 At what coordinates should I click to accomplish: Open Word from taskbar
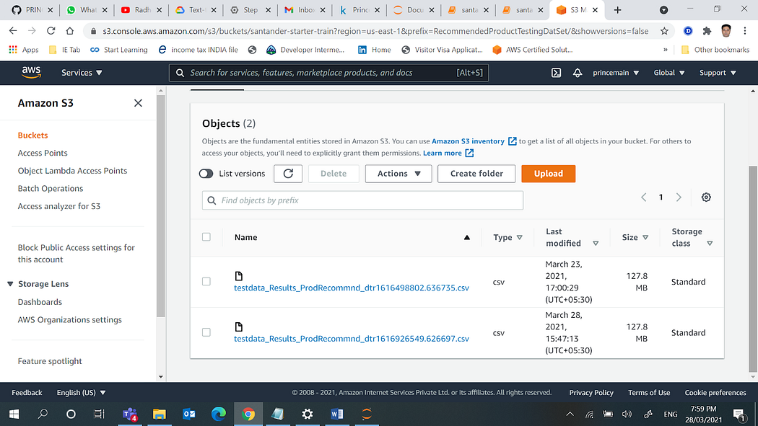click(337, 414)
